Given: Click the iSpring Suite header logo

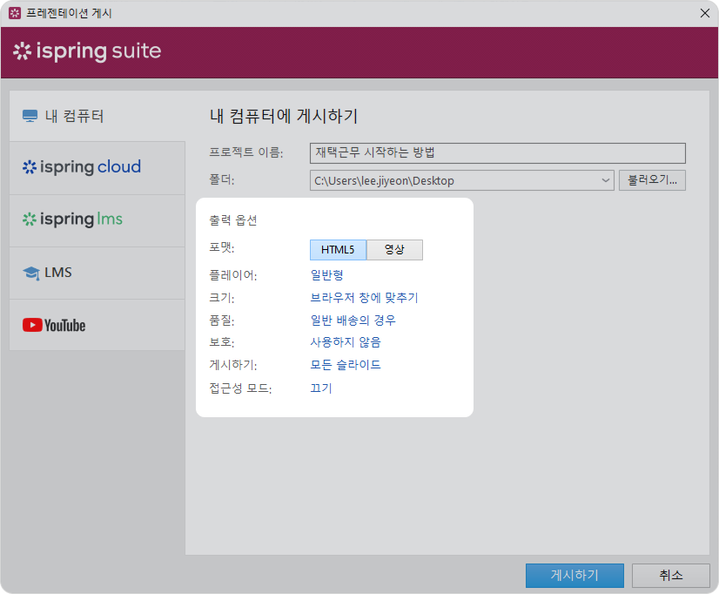Looking at the screenshot, I should click(x=87, y=51).
